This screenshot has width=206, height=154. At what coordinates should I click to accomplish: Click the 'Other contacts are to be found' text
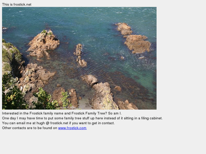tap(29, 128)
